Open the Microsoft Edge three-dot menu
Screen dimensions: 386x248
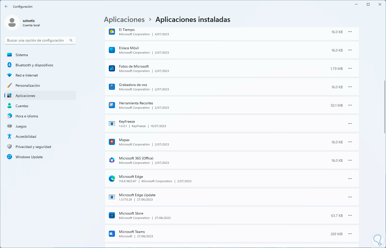click(x=350, y=179)
